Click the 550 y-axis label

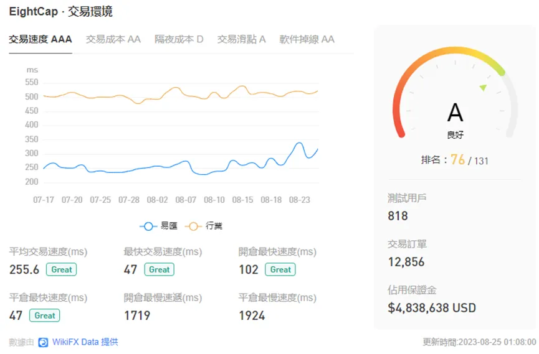[x=32, y=82]
